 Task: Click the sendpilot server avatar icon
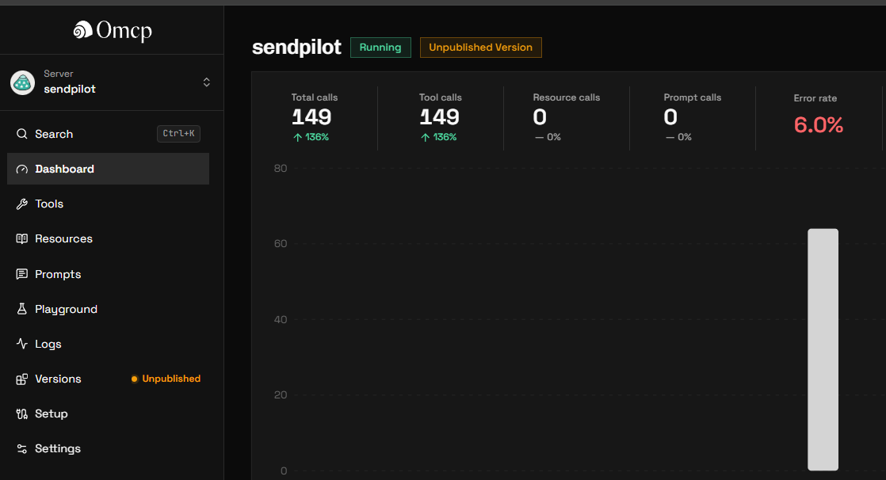click(23, 82)
